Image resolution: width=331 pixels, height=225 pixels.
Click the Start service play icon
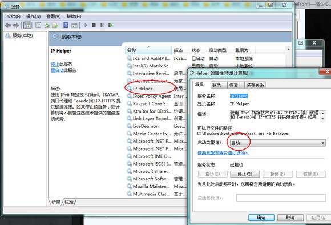coord(86,25)
